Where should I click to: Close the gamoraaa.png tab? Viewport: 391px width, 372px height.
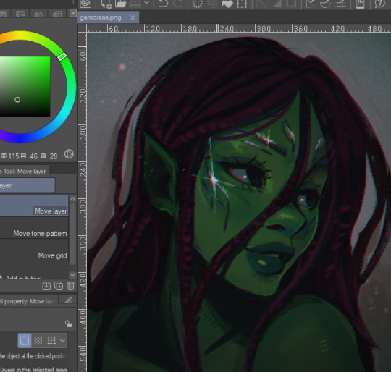pyautogui.click(x=133, y=17)
